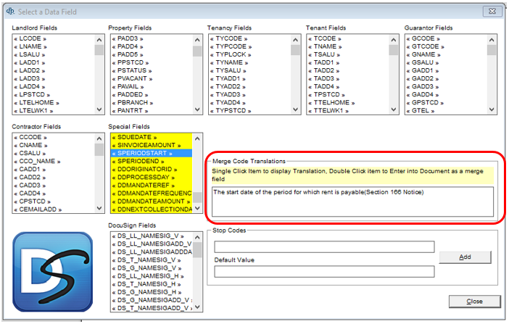
Task: Click scroll down arrow in Guarantor Fields
Action: tap(492, 109)
